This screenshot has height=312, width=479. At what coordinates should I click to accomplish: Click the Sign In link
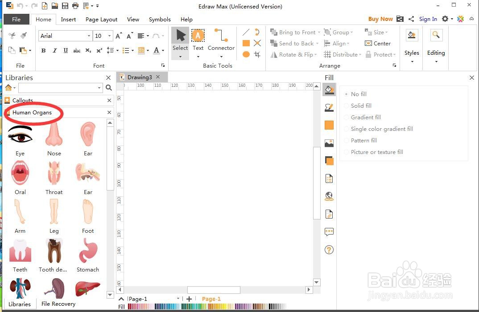click(x=428, y=19)
